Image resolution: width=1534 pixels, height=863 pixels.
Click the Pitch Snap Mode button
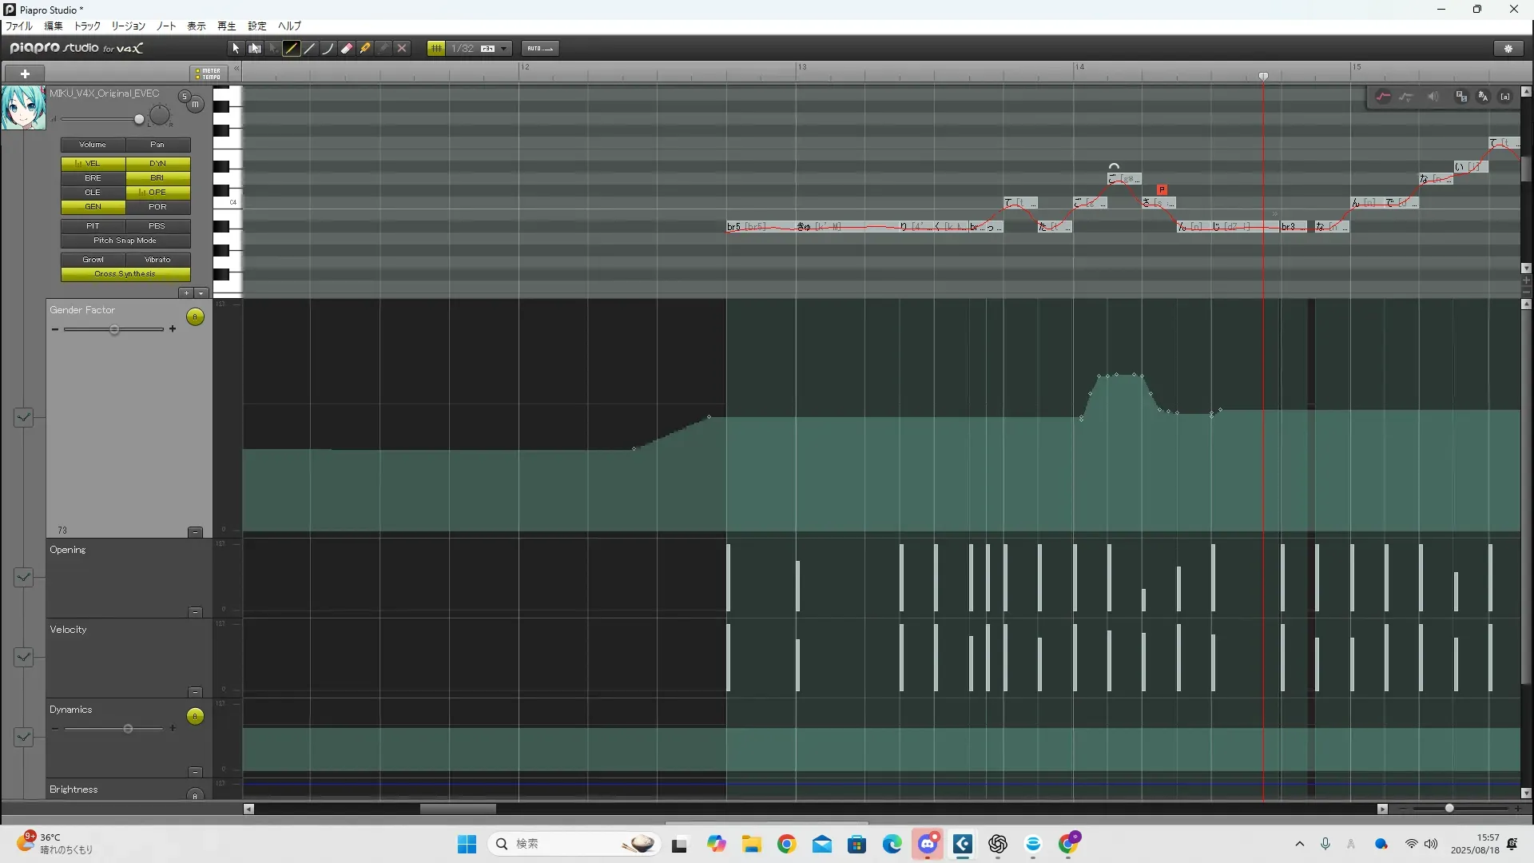125,241
